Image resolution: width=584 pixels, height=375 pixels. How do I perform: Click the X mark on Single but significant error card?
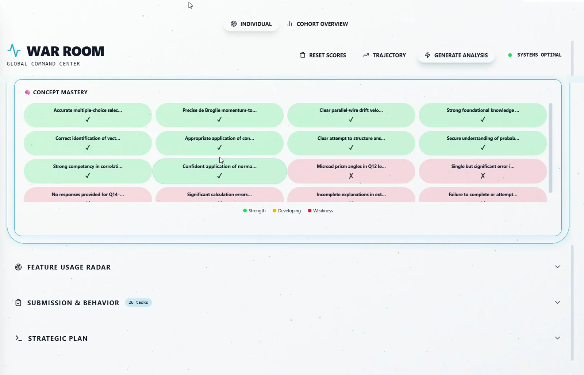[483, 176]
